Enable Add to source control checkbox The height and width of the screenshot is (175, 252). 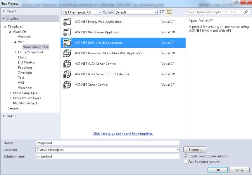(185, 161)
